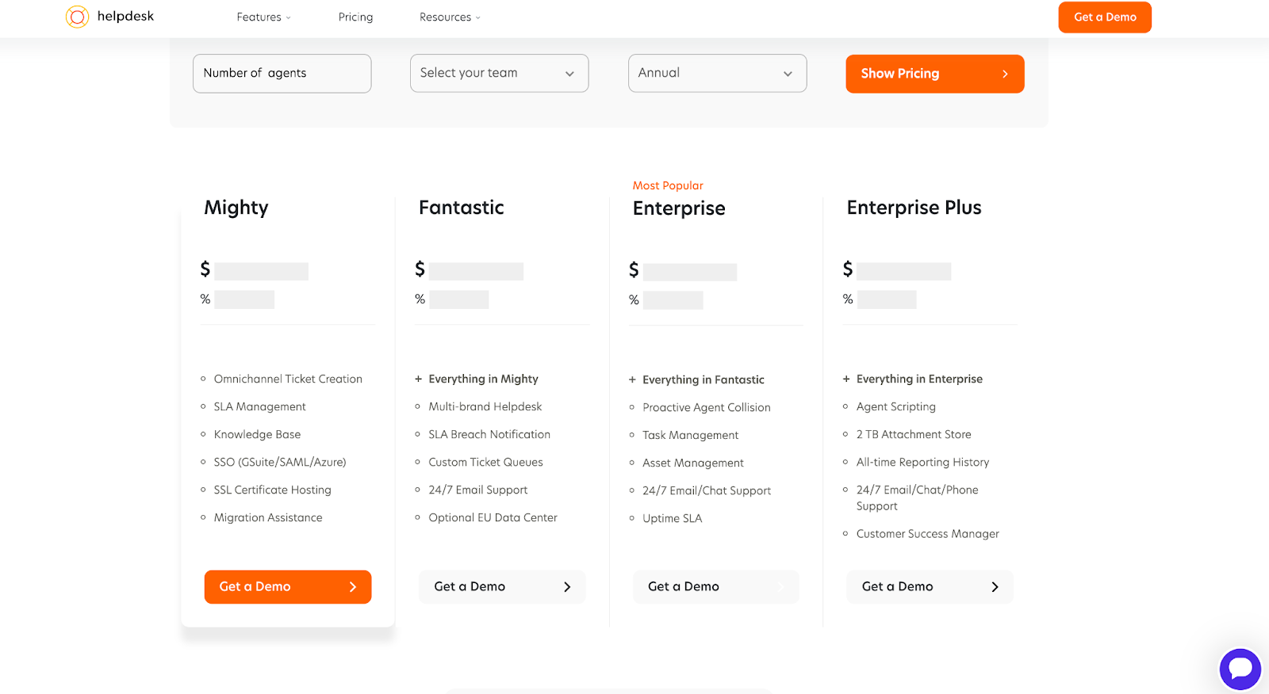Click SSO (GSuite/SAML/Azure) feature

click(280, 463)
